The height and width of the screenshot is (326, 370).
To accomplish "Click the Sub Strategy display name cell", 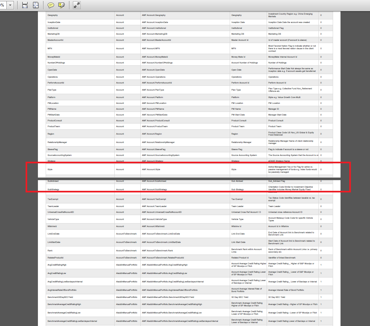I will (x=237, y=190).
